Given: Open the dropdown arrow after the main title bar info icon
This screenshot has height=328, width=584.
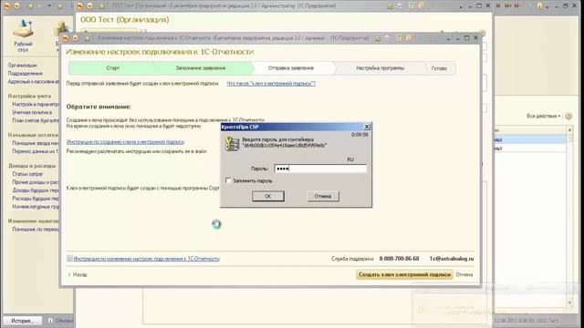Looking at the screenshot, I should (x=547, y=6).
